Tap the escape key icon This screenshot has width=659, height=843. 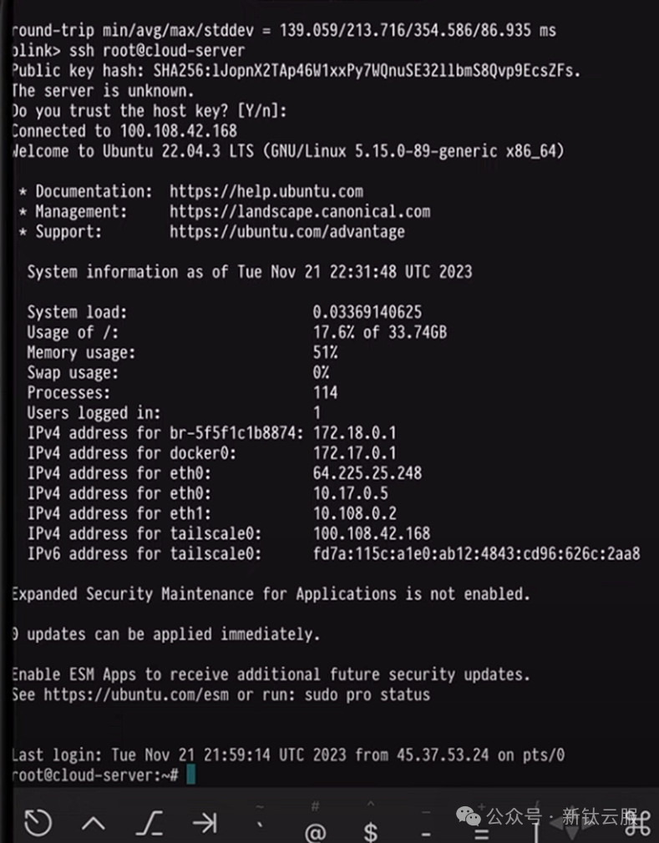pos(150,823)
